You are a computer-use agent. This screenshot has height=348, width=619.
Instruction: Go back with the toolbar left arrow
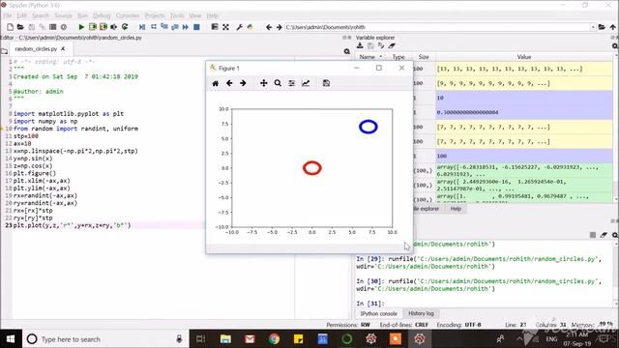[x=269, y=27]
